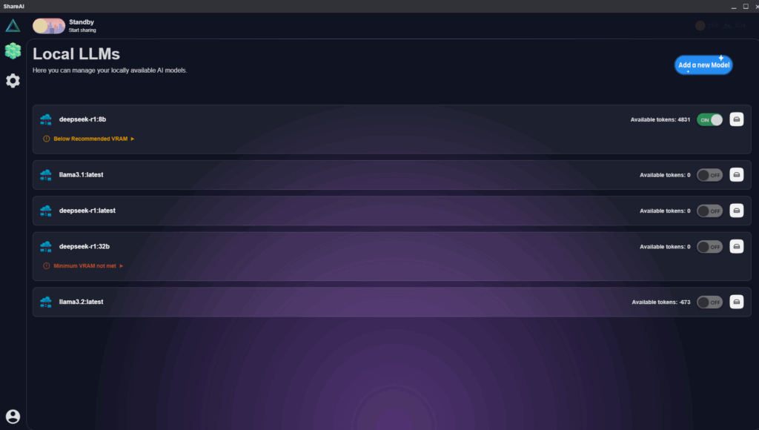Click the cloud icon beside llama3.2:latest
Image resolution: width=759 pixels, height=430 pixels.
(46, 302)
